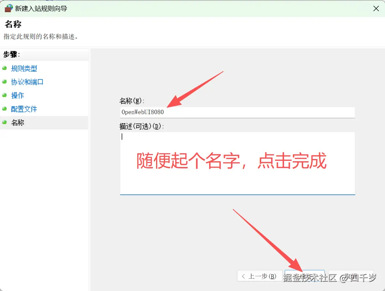The width and height of the screenshot is (385, 291).
Task: Click the back chevron on the 上一步 button
Action: [x=243, y=276]
